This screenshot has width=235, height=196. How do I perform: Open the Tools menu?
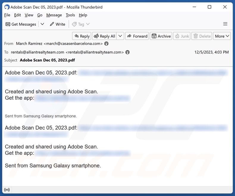pos(70,15)
